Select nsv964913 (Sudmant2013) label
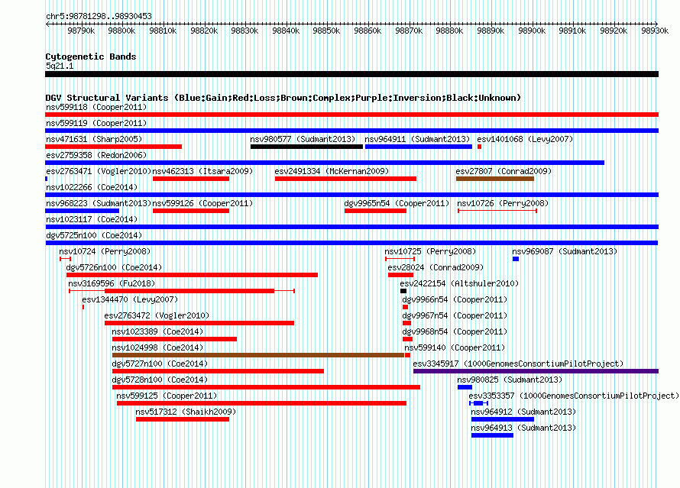The height and width of the screenshot is (488, 680). pos(523,428)
